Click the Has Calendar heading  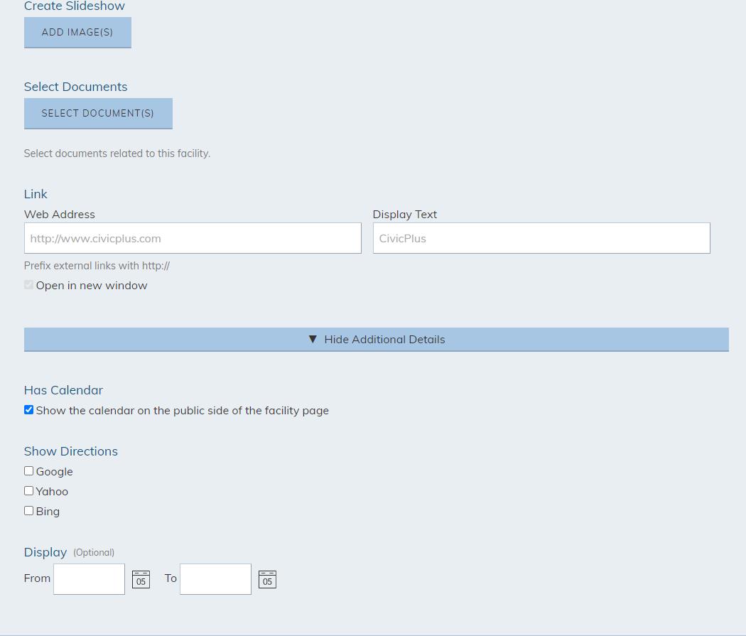point(63,390)
